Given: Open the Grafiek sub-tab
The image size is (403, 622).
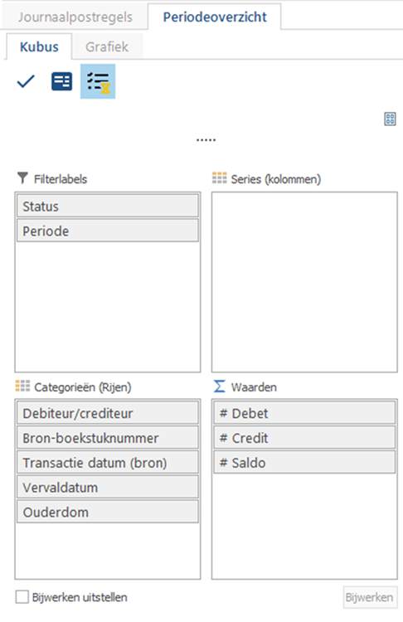Looking at the screenshot, I should (x=107, y=46).
